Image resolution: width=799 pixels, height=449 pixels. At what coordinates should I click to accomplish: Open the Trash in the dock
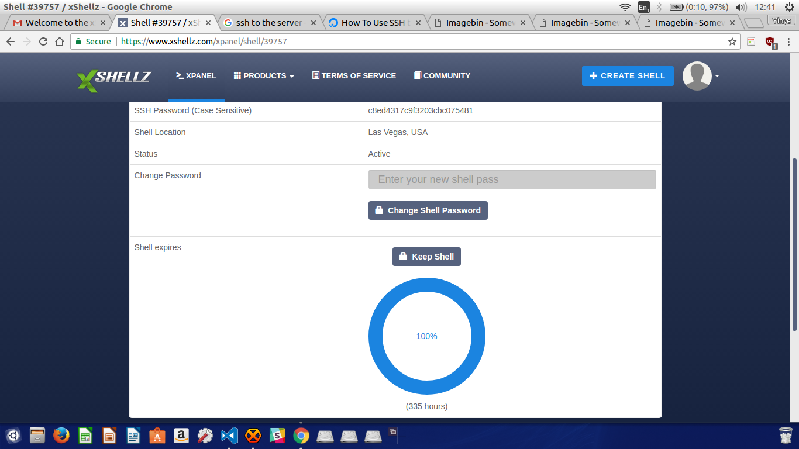click(786, 436)
